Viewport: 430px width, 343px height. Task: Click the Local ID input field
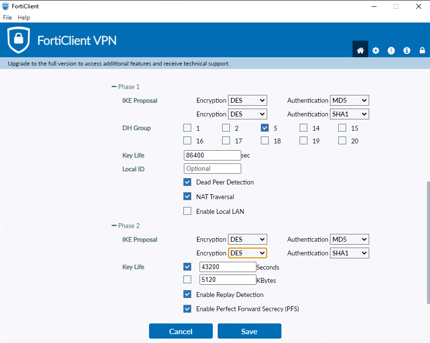pos(212,168)
